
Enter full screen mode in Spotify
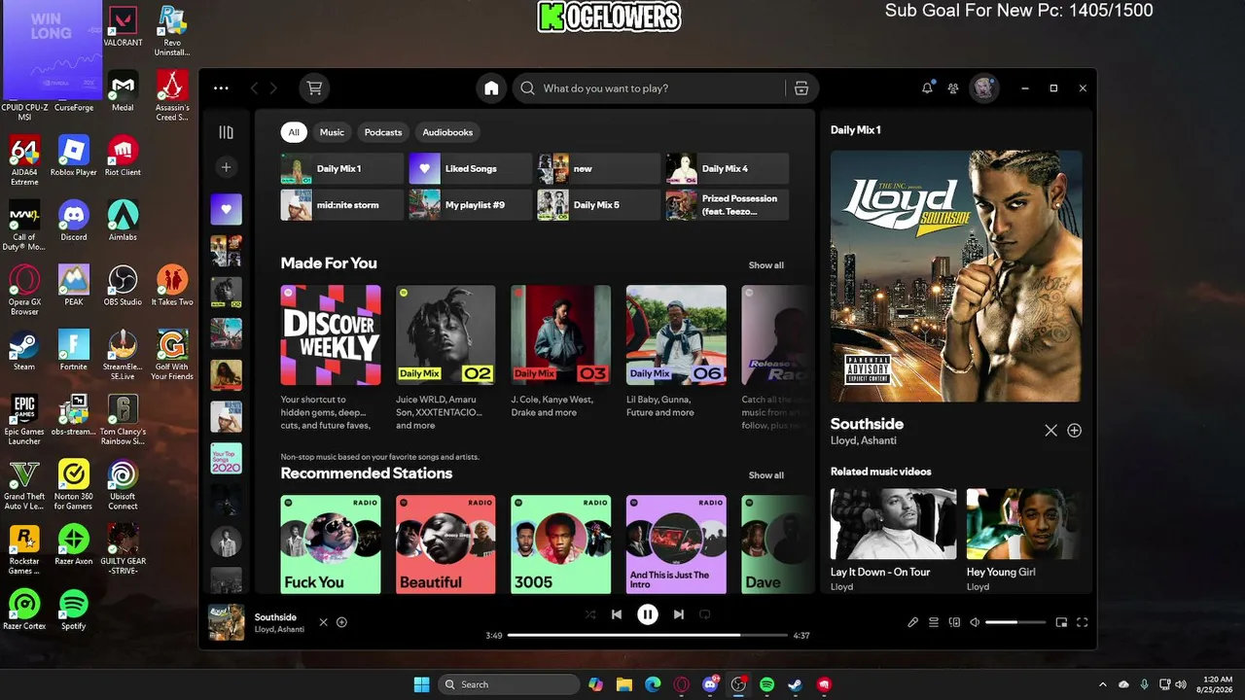[x=1082, y=622]
